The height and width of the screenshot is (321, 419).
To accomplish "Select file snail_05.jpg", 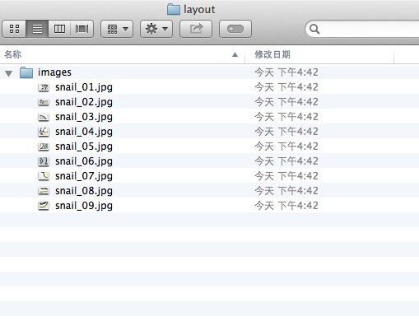I will [84, 147].
